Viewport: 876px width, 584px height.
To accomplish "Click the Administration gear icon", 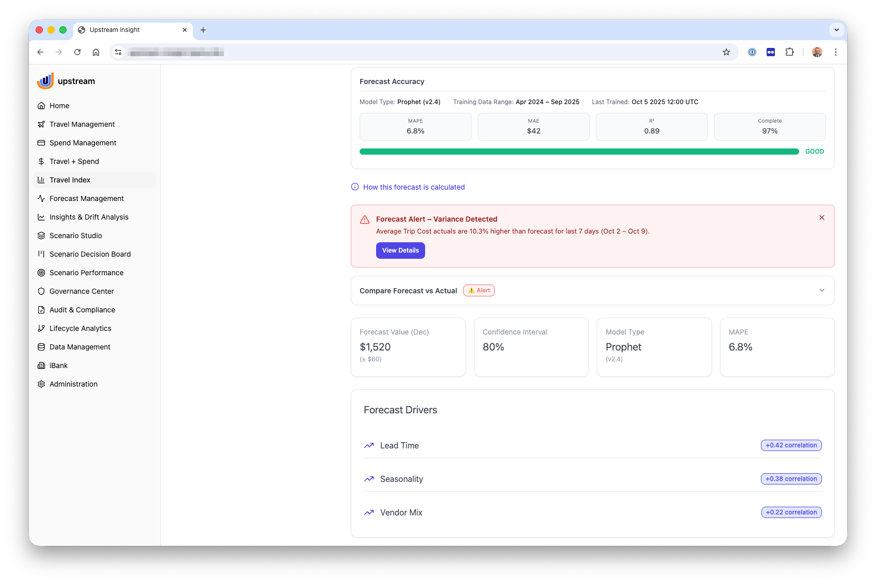I will 41,384.
